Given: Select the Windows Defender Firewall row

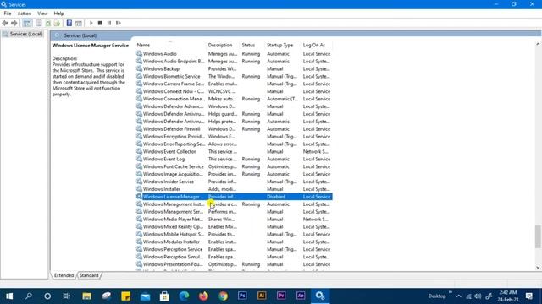Looking at the screenshot, I should (234, 129).
